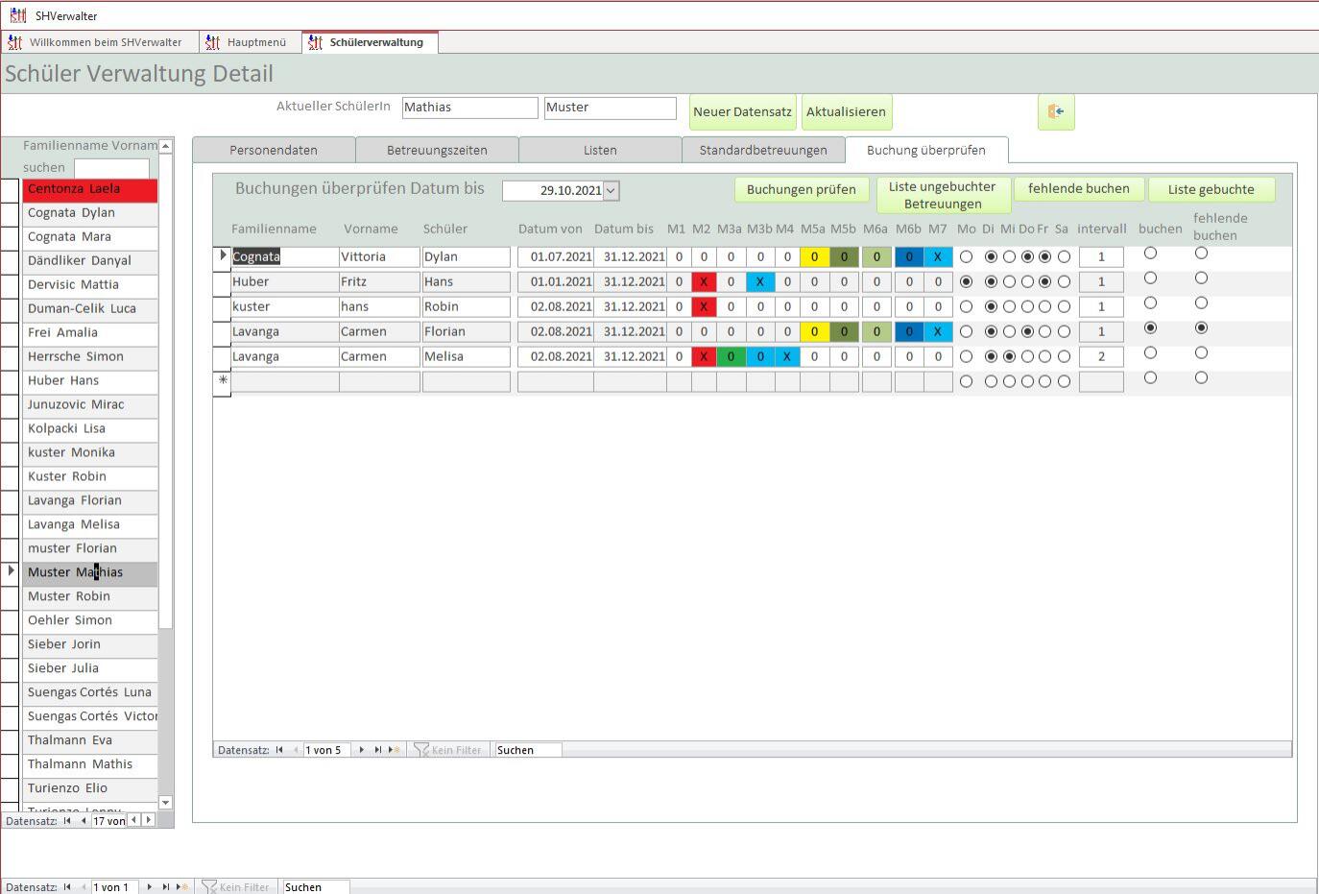Click the exit door icon button
The height and width of the screenshot is (894, 1319).
click(x=1055, y=111)
